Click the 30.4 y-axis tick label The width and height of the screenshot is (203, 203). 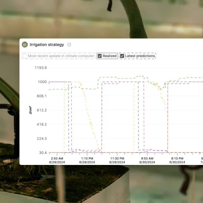(43, 153)
